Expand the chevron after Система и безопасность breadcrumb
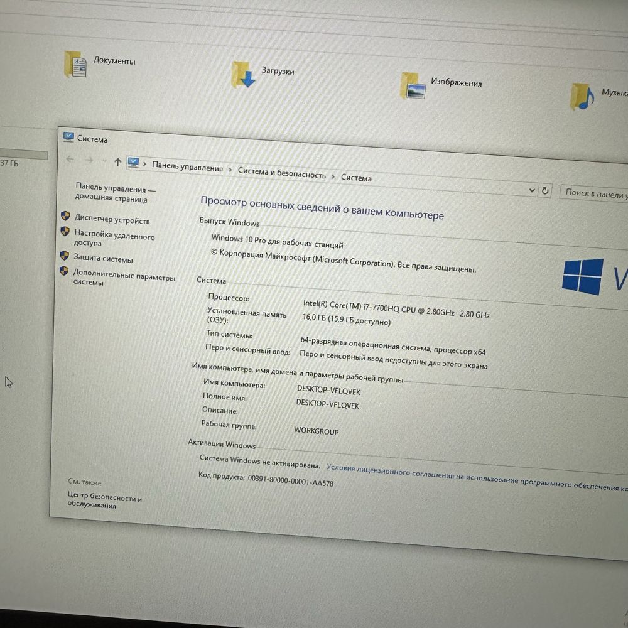Screen dimensions: 628x628 point(333,176)
